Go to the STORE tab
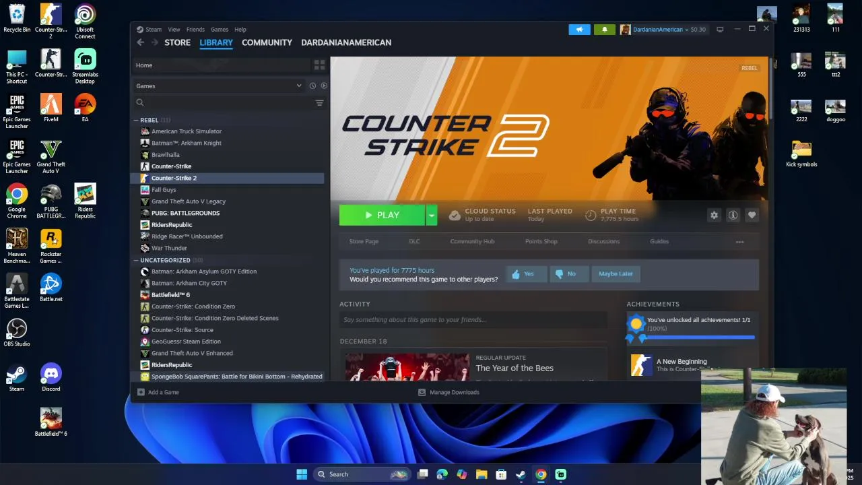 coord(178,42)
